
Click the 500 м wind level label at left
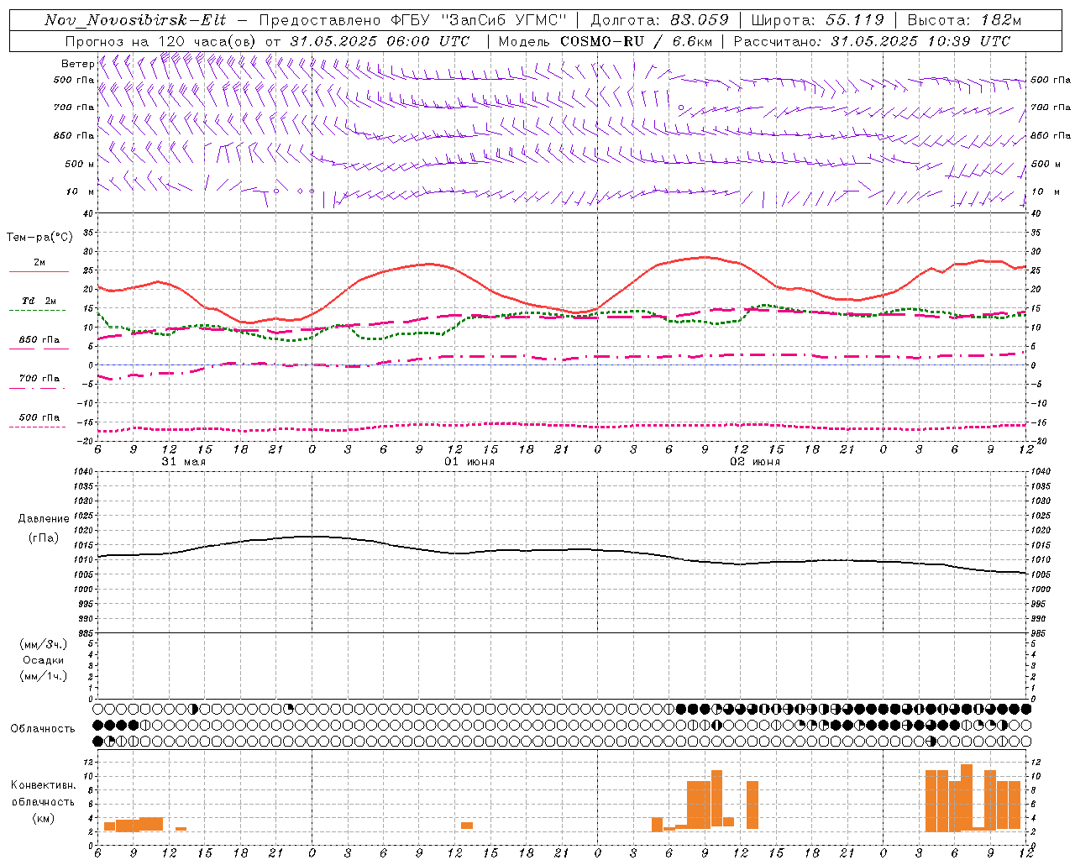point(80,164)
